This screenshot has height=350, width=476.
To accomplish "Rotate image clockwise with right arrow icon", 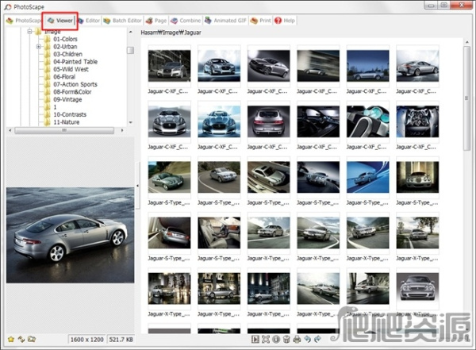I will (317, 340).
